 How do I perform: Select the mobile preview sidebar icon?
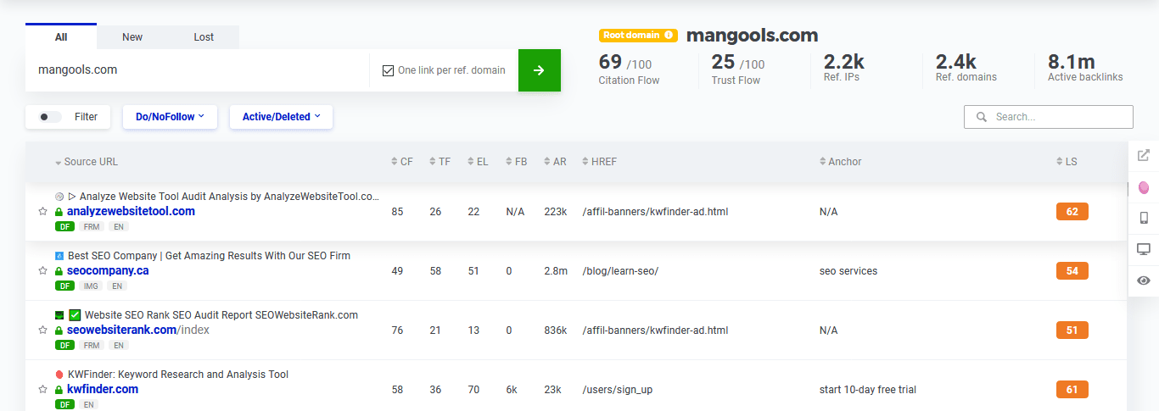pyautogui.click(x=1144, y=218)
